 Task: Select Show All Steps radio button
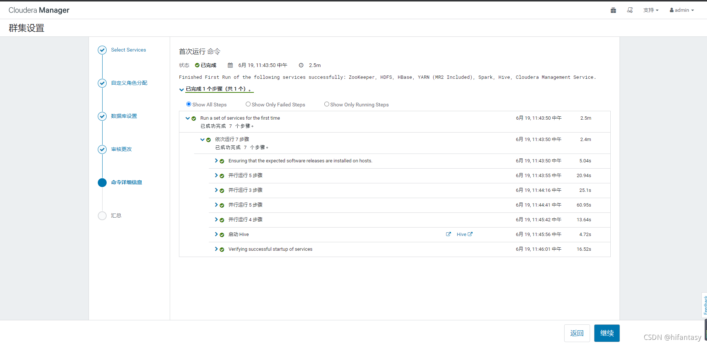click(189, 104)
